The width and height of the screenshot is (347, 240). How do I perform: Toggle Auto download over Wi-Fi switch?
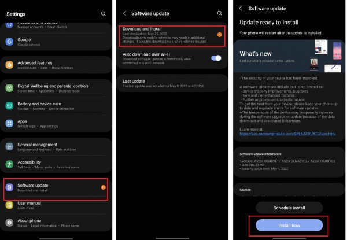216,58
